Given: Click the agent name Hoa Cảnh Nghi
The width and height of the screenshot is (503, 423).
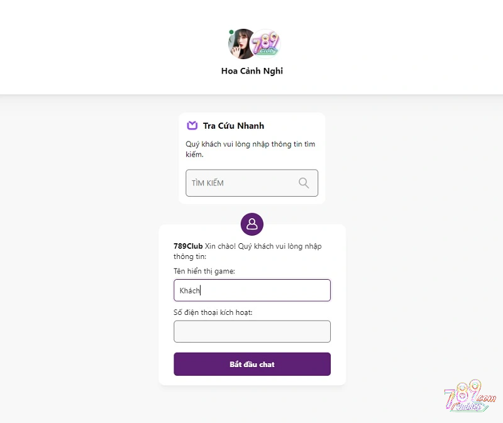Looking at the screenshot, I should tap(252, 71).
